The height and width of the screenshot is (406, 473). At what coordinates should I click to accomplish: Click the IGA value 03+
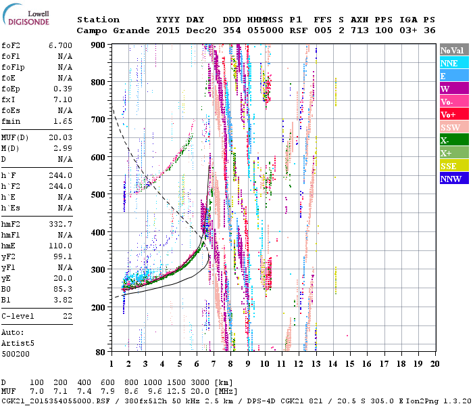pos(408,30)
